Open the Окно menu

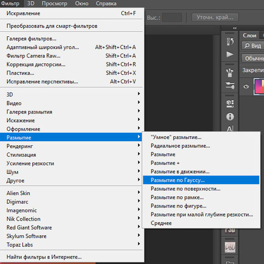click(x=82, y=4)
